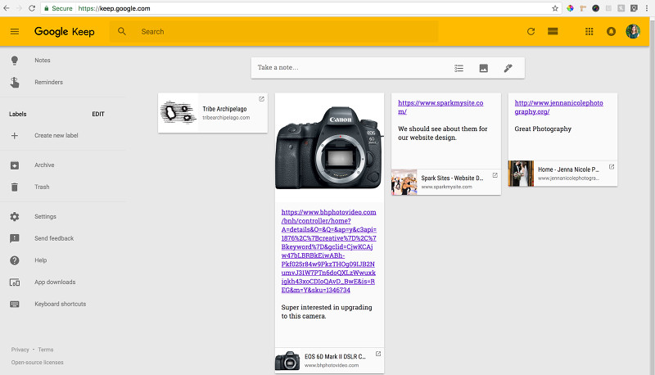This screenshot has width=655, height=375.
Task: Click the Notes lightbulb icon
Action: 15,61
